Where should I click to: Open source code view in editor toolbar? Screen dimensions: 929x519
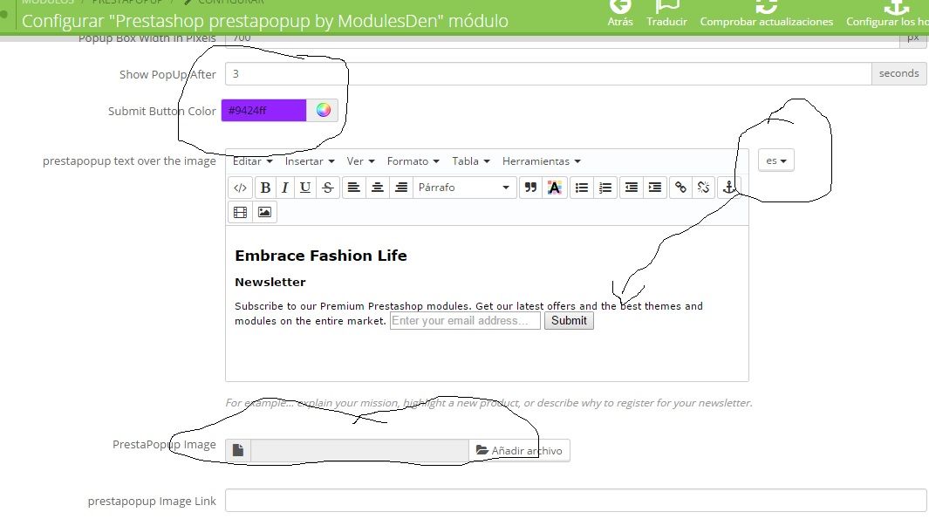coord(240,188)
